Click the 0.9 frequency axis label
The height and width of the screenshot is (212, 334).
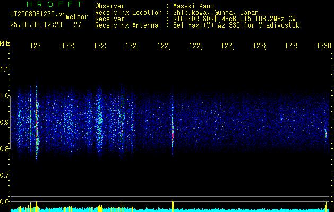pyautogui.click(x=4, y=122)
